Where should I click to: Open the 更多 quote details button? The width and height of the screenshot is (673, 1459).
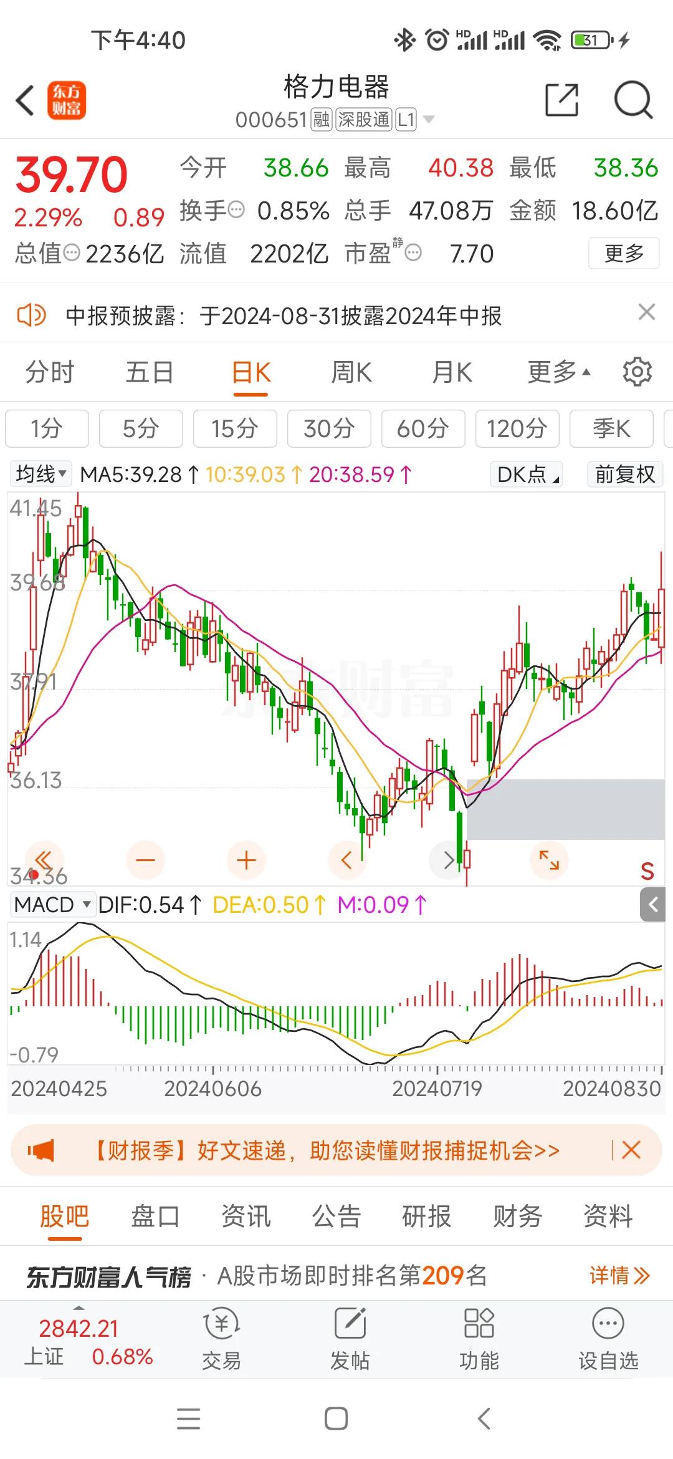[624, 253]
